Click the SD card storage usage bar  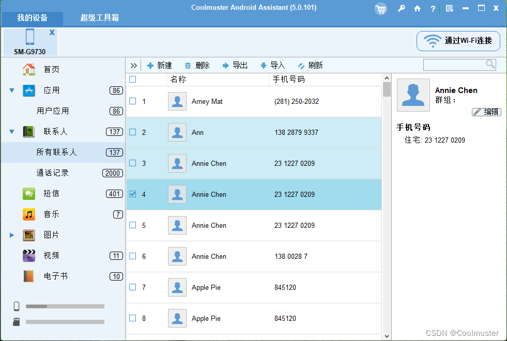(65, 321)
